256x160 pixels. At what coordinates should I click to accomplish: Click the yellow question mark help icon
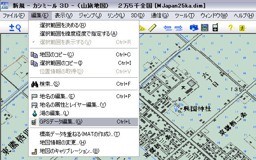pos(231,28)
